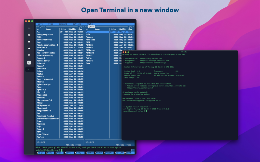This screenshot has height=162, width=260.
Task: Open the Options menu
Action: pyautogui.click(x=77, y=24)
